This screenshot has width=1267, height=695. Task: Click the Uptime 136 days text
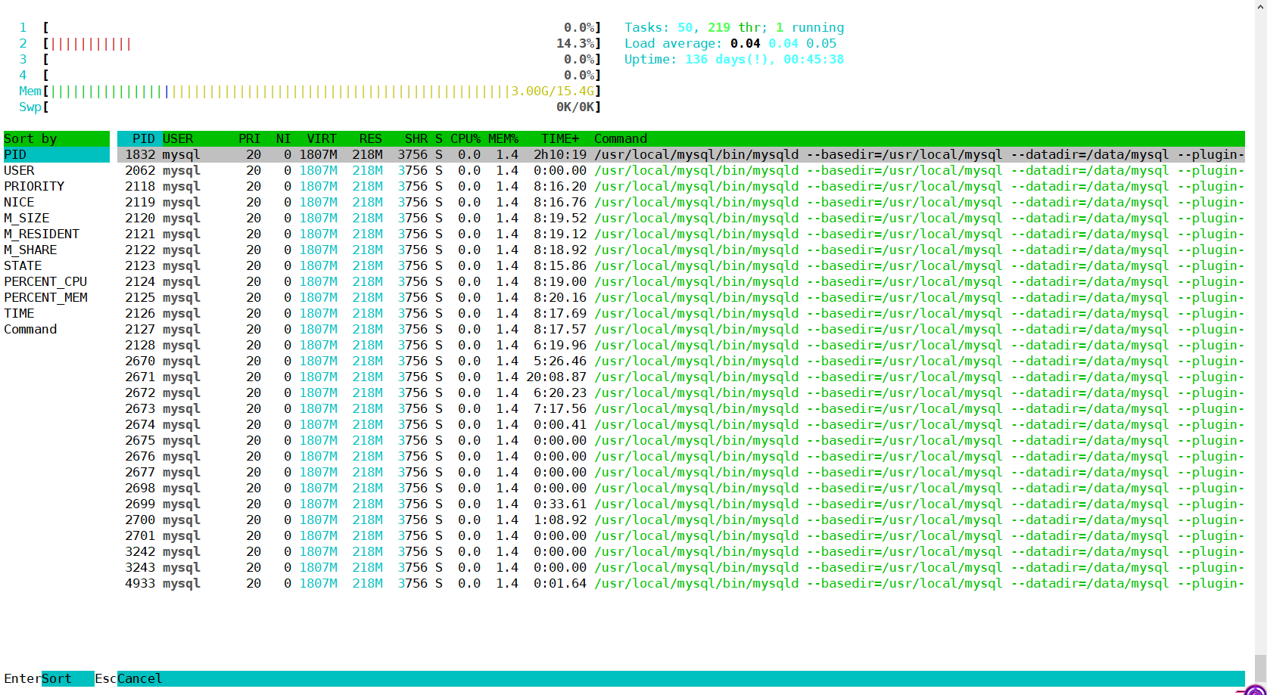[x=734, y=59]
